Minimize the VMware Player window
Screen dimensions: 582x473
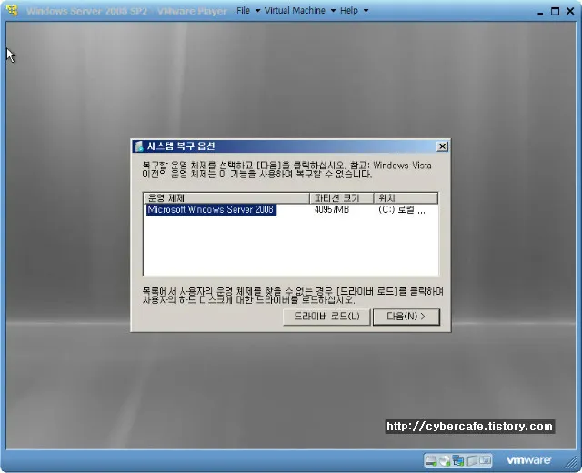(x=540, y=12)
